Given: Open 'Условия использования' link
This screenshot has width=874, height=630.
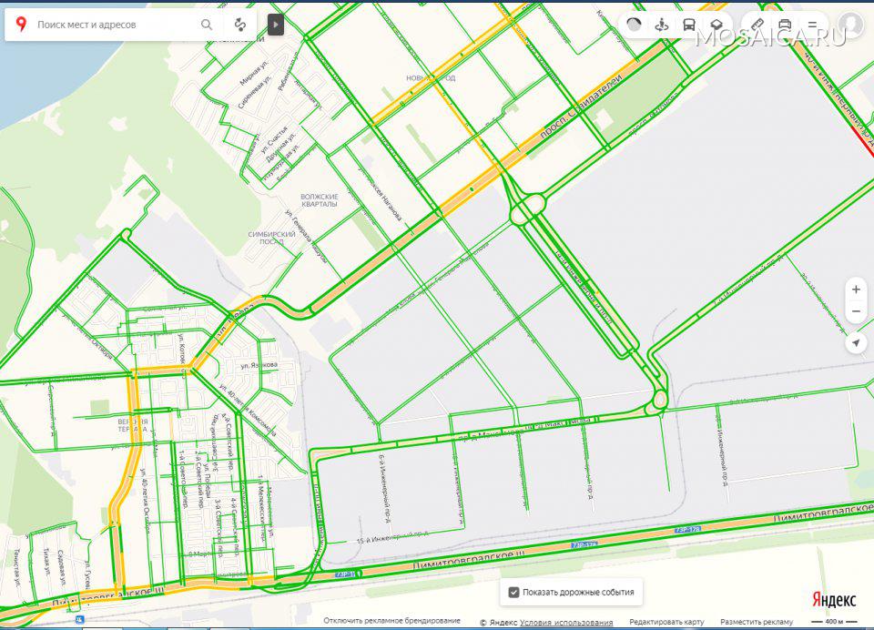Looking at the screenshot, I should click(x=566, y=623).
